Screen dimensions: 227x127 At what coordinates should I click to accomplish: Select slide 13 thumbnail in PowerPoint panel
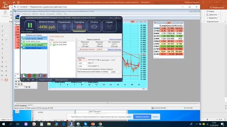[x=6, y=80]
